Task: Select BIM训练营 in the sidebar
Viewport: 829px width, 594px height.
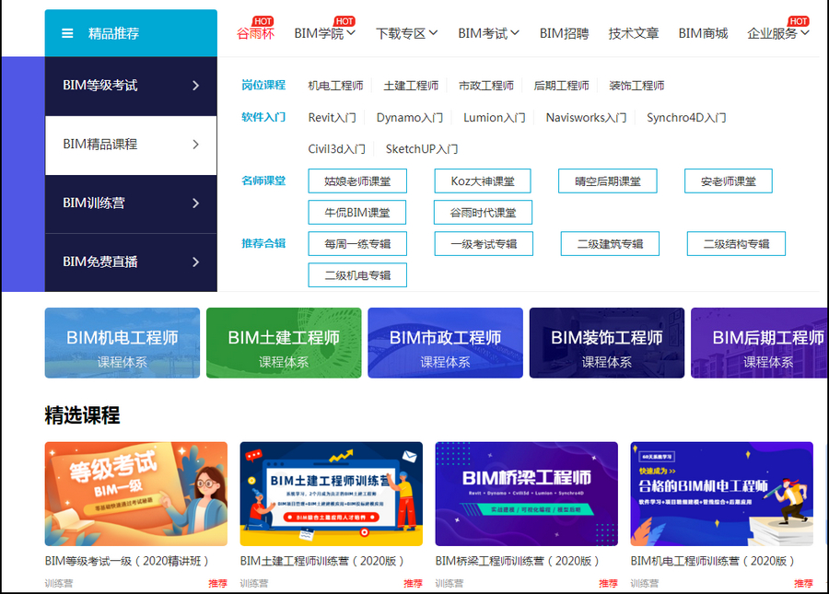Action: 131,204
